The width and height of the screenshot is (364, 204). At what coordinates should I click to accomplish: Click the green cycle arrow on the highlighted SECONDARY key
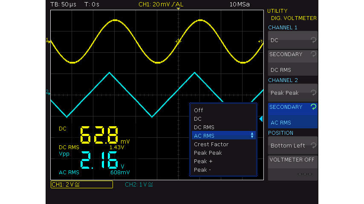[x=313, y=107]
